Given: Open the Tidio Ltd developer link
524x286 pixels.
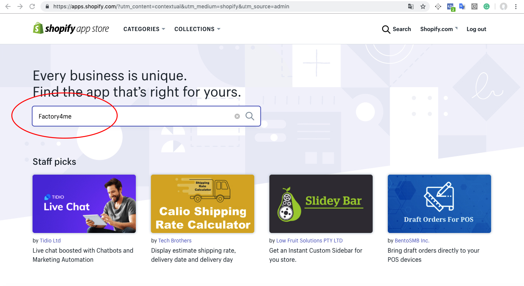Looking at the screenshot, I should point(50,241).
